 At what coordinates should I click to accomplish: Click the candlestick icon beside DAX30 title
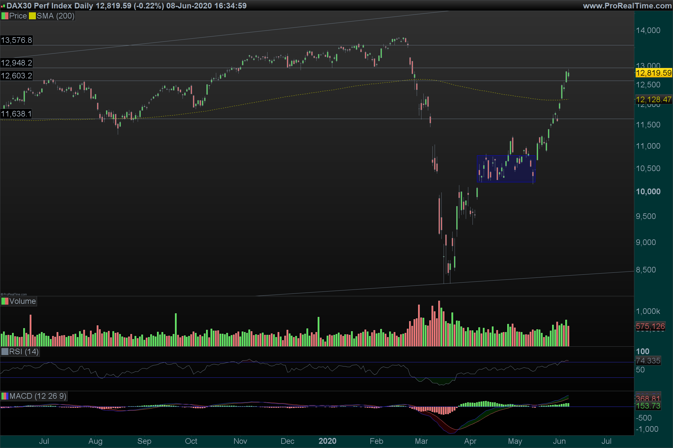[3, 6]
